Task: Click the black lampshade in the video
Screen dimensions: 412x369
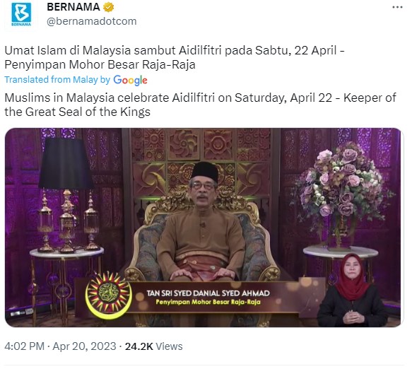Action: (65, 163)
